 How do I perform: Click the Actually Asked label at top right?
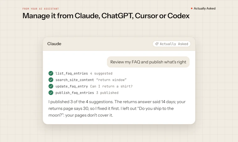click(x=204, y=8)
